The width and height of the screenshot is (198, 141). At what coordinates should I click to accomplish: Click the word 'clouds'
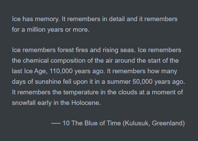tap(128, 92)
